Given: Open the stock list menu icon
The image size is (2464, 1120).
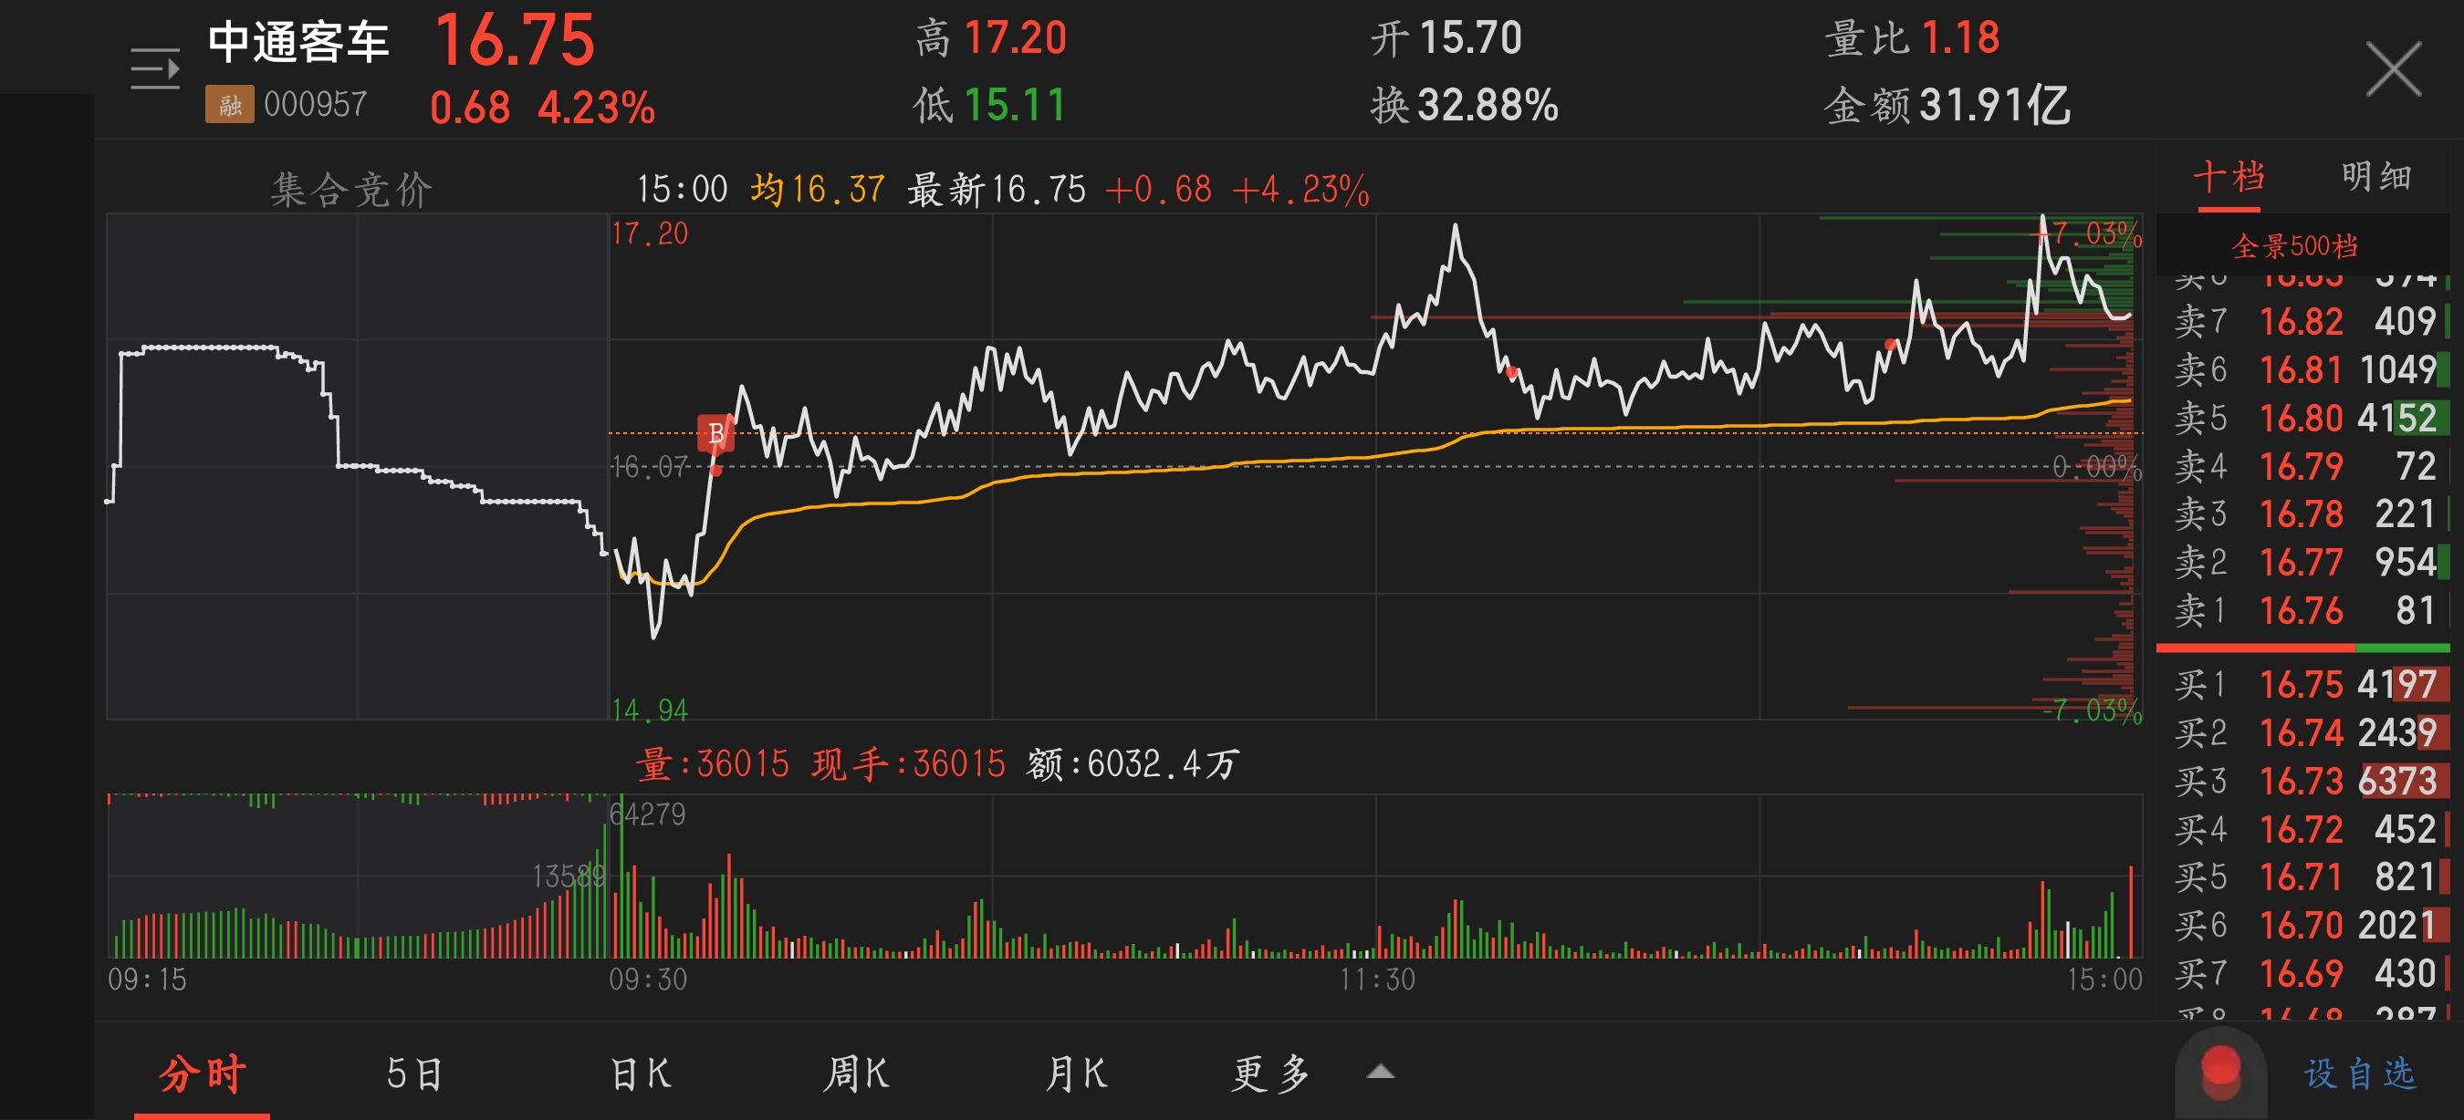Looking at the screenshot, I should [155, 68].
